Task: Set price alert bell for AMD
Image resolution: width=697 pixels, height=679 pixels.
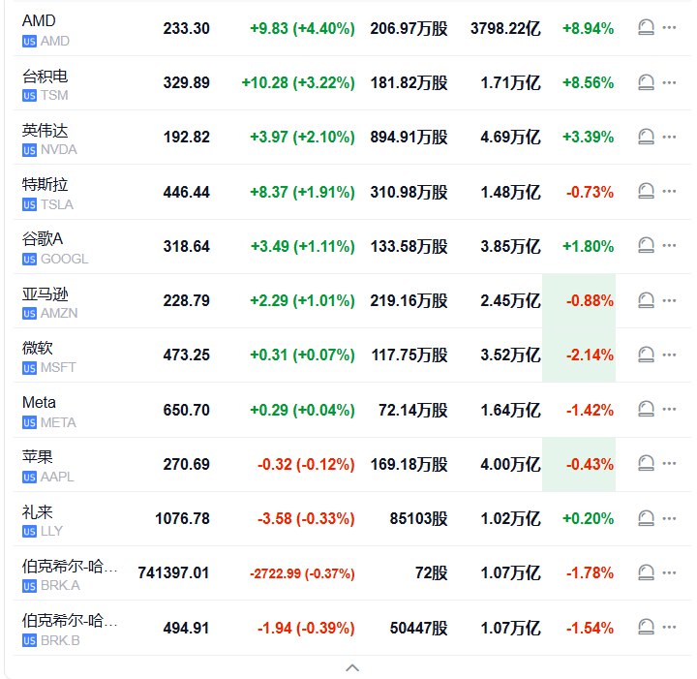Action: tap(646, 27)
